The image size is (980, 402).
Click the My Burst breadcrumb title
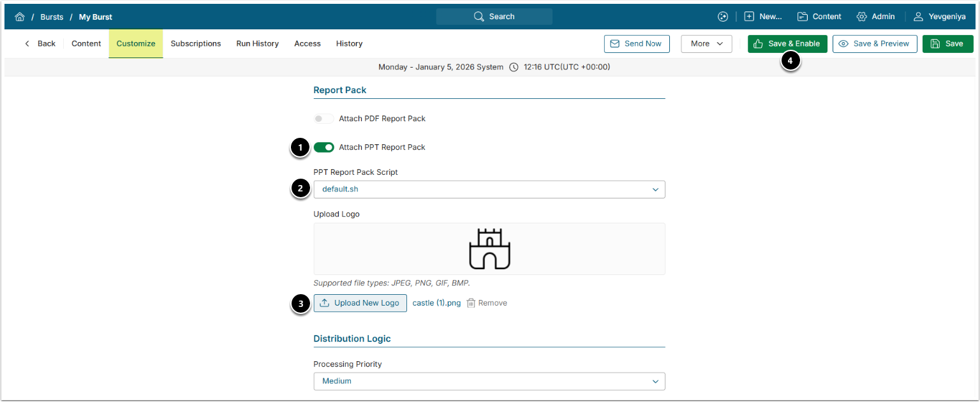96,17
